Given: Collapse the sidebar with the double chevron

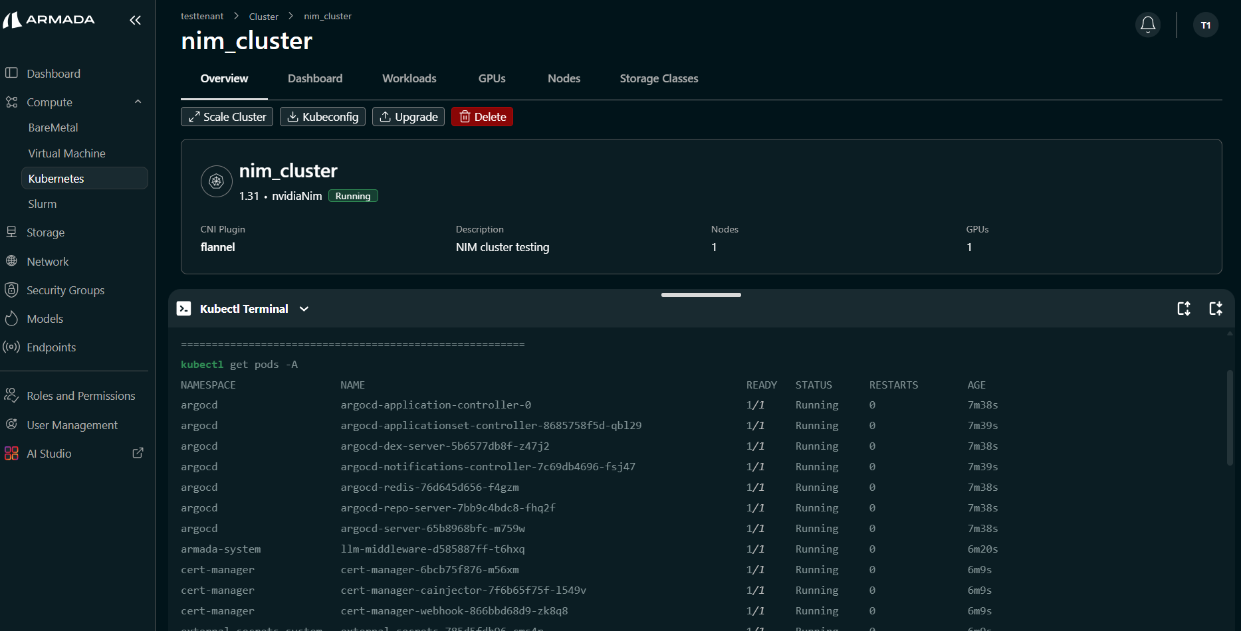Looking at the screenshot, I should [135, 20].
